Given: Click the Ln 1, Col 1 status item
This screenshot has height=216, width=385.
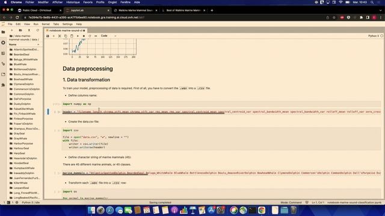Looking at the screenshot, I should point(318,203).
